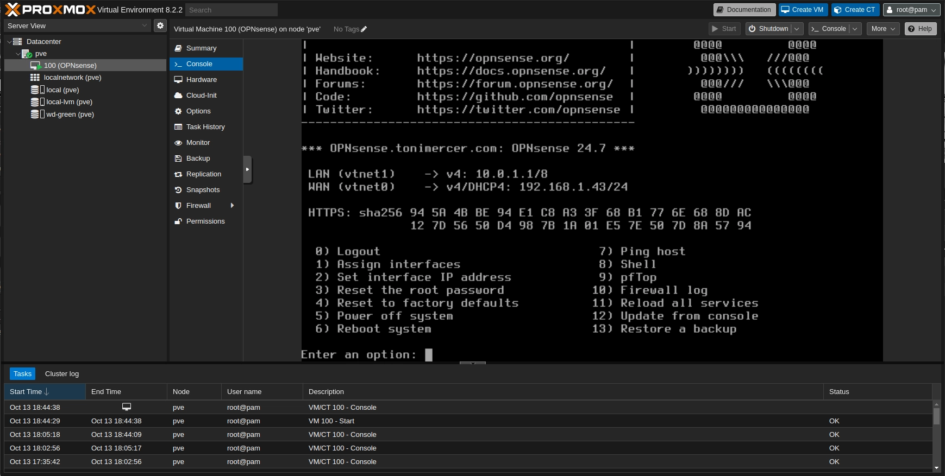Image resolution: width=945 pixels, height=476 pixels.
Task: Click the wd-green storage icon
Action: pos(37,114)
